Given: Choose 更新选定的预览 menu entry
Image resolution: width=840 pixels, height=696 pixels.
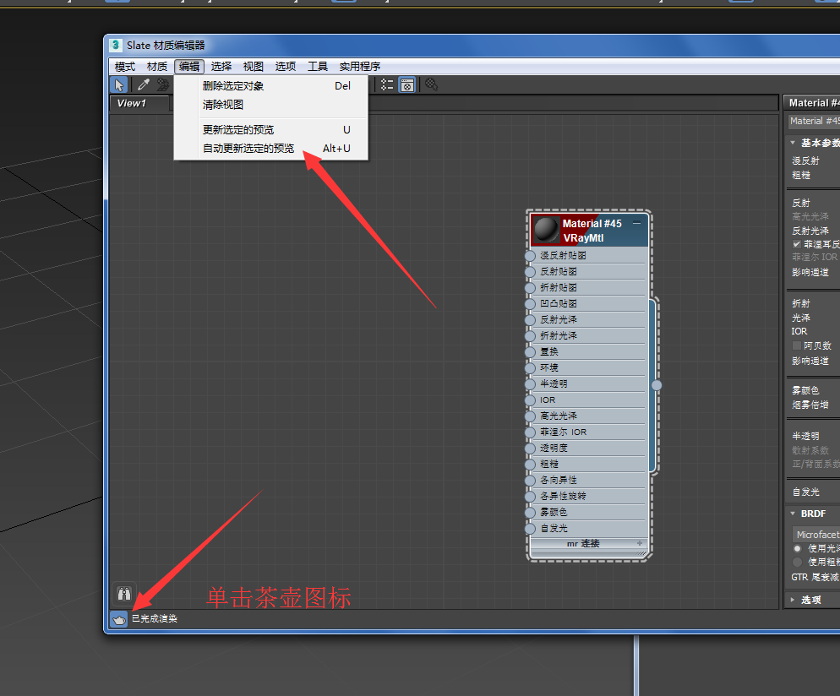Looking at the screenshot, I should [271, 129].
